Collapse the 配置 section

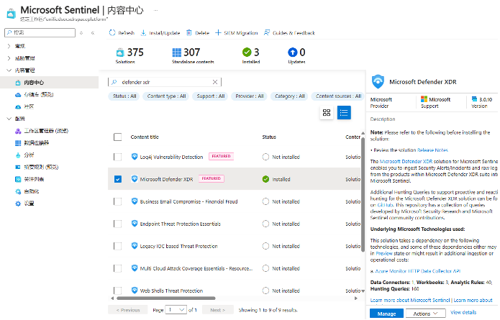9,119
